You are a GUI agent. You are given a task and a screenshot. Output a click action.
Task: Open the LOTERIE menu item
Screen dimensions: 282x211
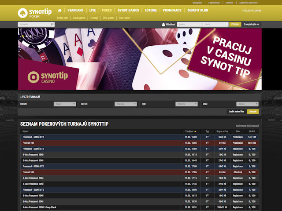[151, 11]
